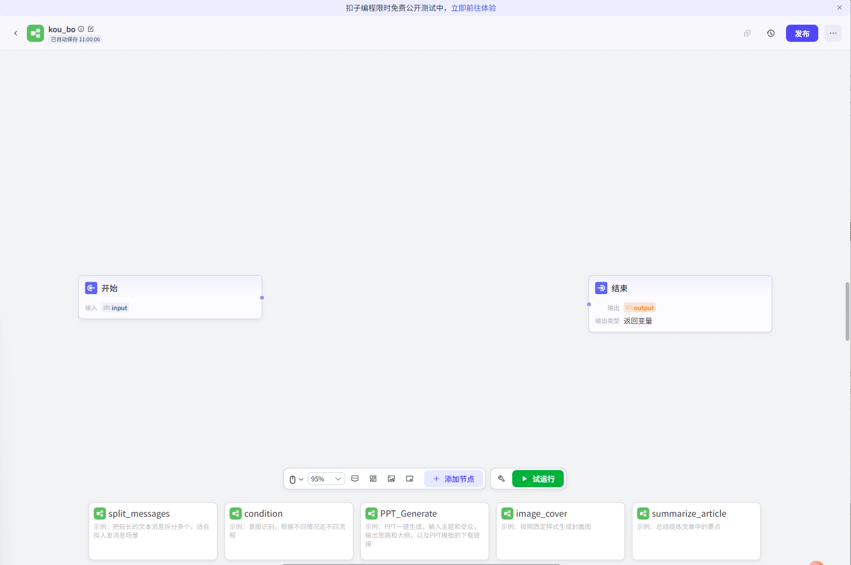Click the comment icon in canvas toolbar

coord(355,479)
